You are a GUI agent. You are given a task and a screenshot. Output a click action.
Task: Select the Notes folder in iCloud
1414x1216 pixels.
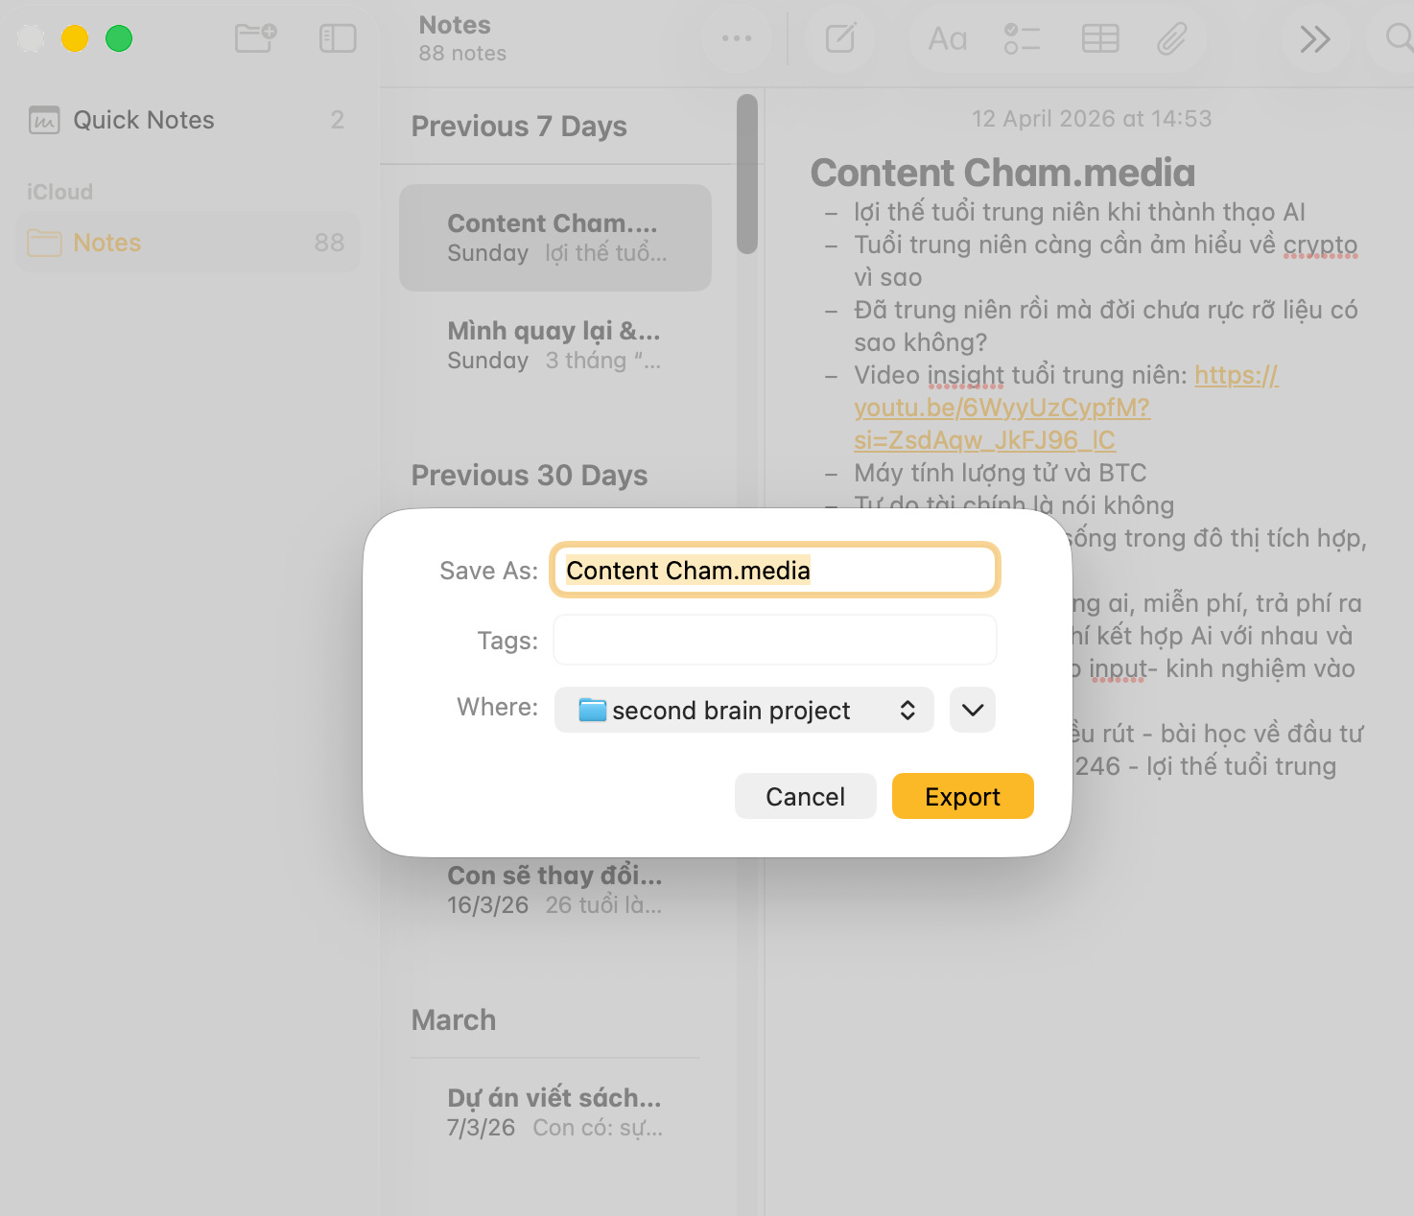click(188, 243)
